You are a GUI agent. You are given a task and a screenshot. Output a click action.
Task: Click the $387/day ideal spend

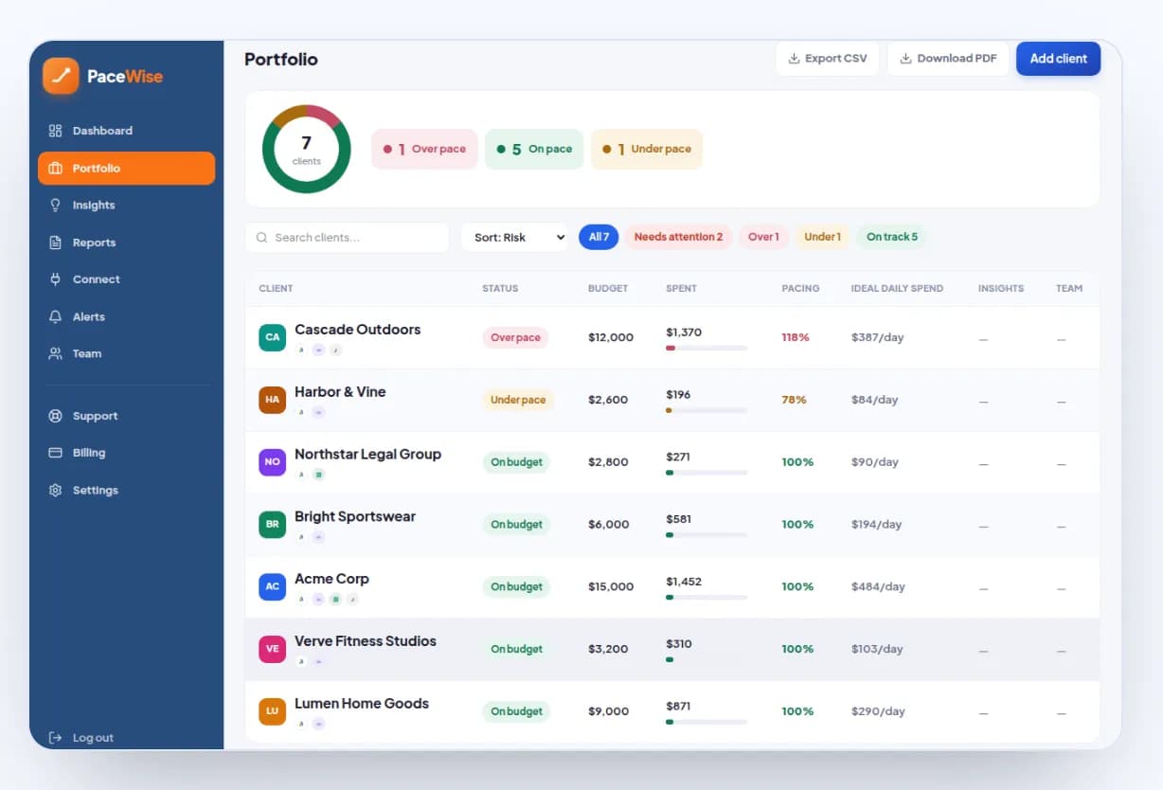point(878,337)
